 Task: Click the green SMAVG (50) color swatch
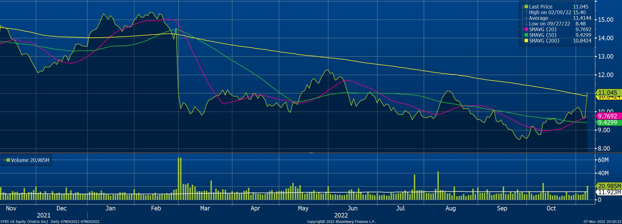526,35
